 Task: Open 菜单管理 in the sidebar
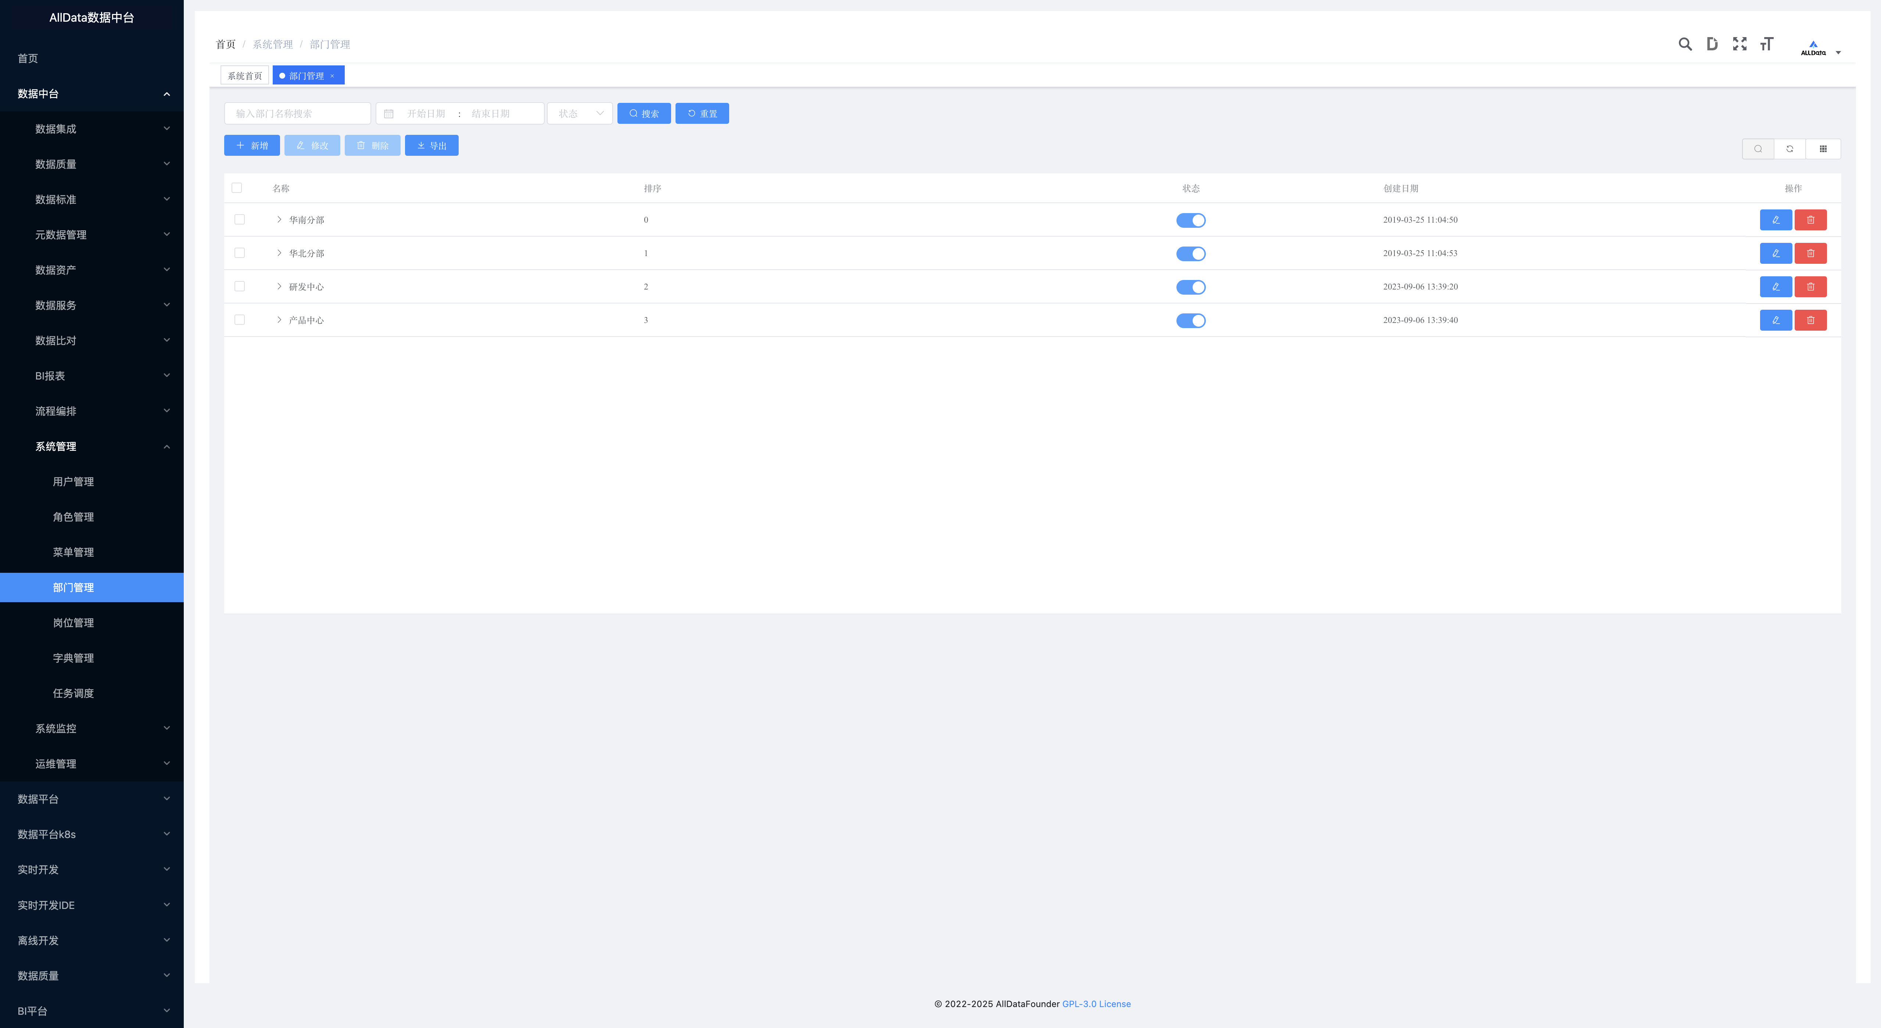(x=92, y=553)
